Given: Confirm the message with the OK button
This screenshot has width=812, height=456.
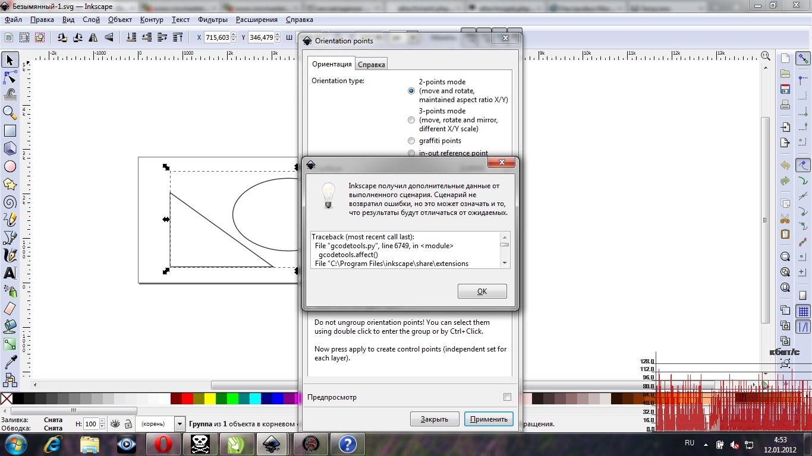Looking at the screenshot, I should 482,291.
